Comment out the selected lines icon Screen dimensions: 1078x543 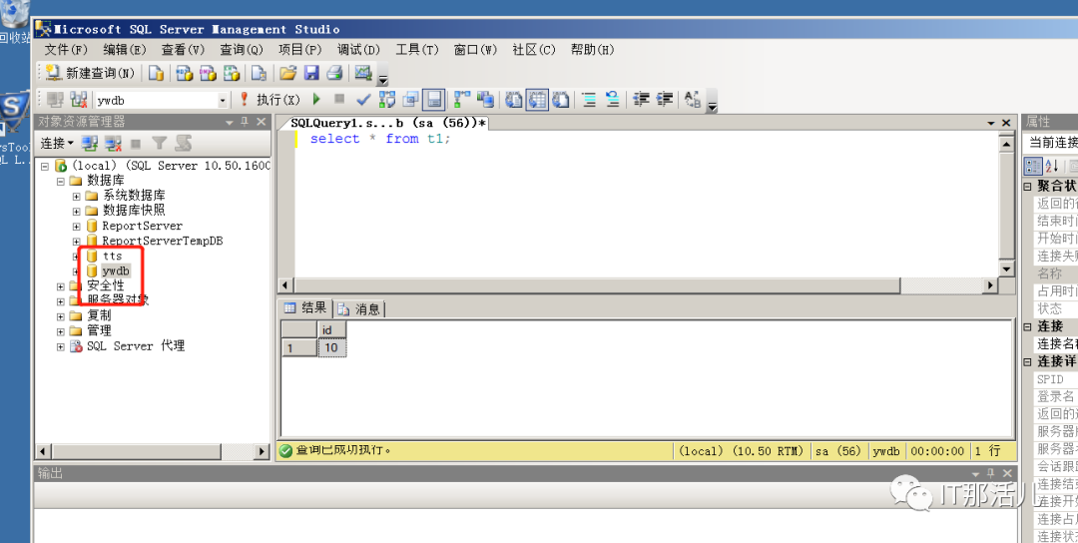pos(589,100)
